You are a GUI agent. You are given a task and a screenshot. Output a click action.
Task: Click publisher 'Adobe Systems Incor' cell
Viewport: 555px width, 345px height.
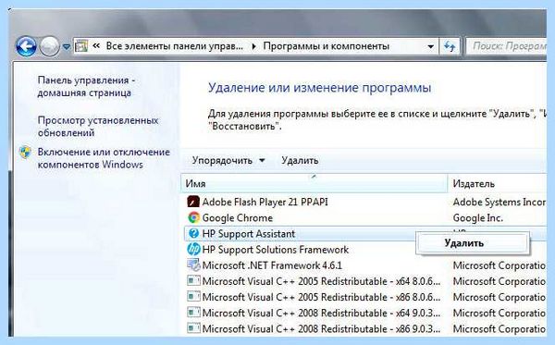499,202
